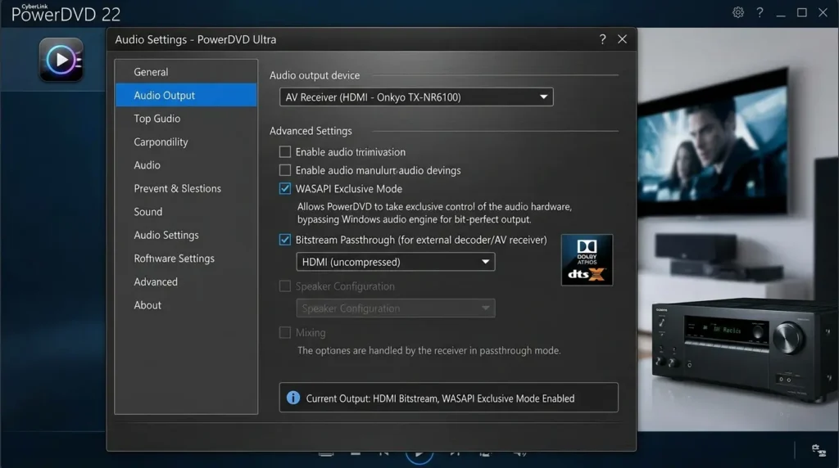The height and width of the screenshot is (468, 839).
Task: Toggle the Mixing checkbox
Action: coord(285,332)
